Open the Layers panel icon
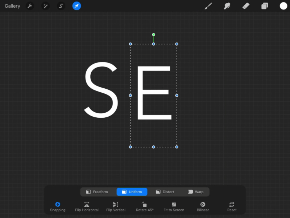This screenshot has width=290, height=218. pyautogui.click(x=264, y=6)
